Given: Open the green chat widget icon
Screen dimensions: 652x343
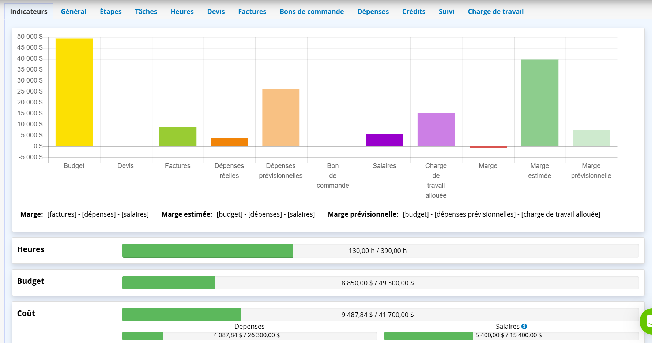Looking at the screenshot, I should point(647,321).
